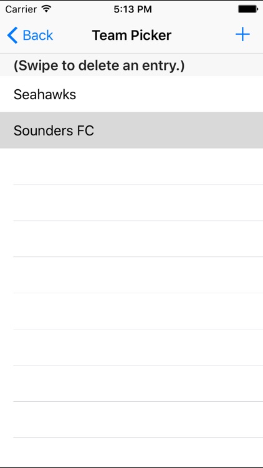Click the Wi-Fi signal icon in status bar
The height and width of the screenshot is (468, 263).
[x=47, y=9]
